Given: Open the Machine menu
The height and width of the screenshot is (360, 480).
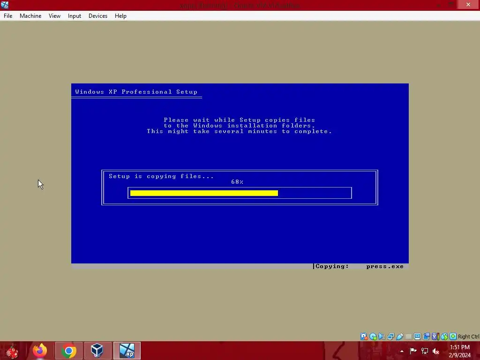Looking at the screenshot, I should tap(30, 16).
